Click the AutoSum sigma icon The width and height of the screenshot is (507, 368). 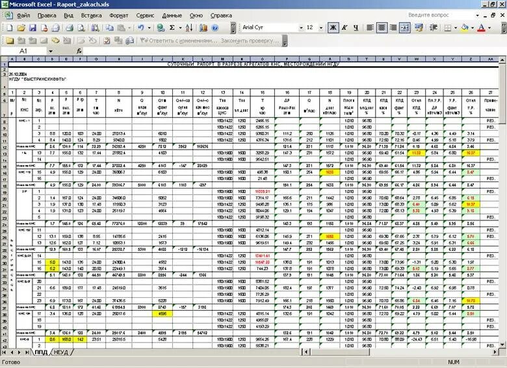(x=172, y=28)
